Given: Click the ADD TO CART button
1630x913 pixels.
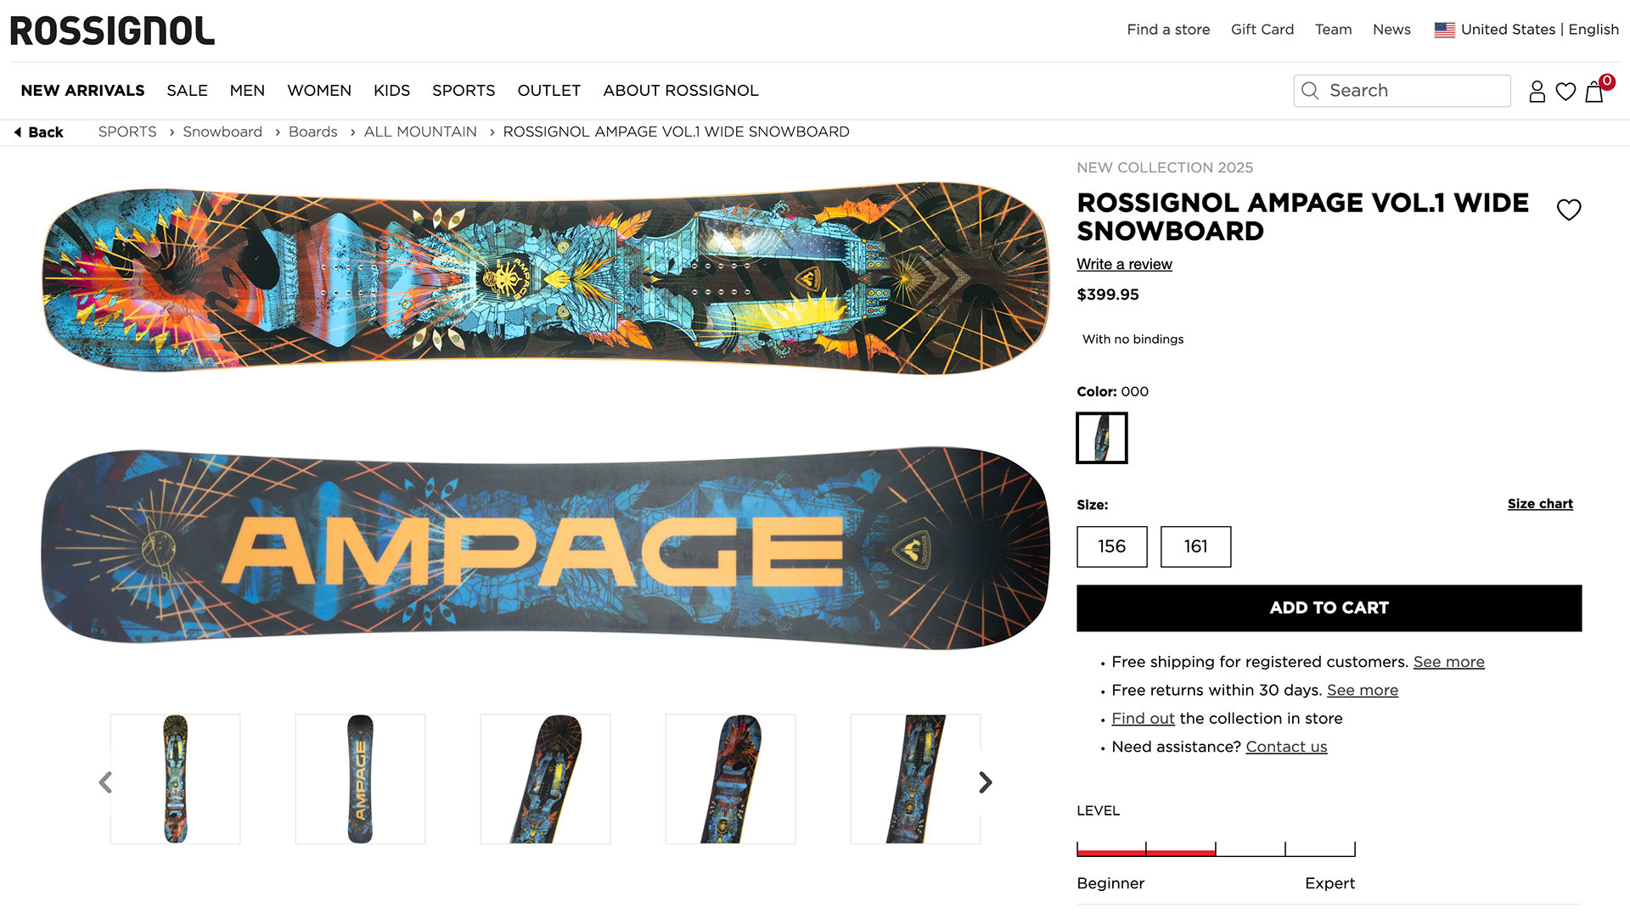Looking at the screenshot, I should click(x=1329, y=608).
